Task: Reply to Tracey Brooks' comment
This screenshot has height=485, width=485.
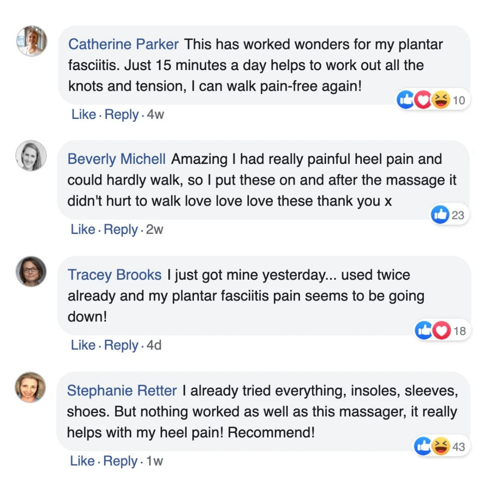Action: point(121,345)
